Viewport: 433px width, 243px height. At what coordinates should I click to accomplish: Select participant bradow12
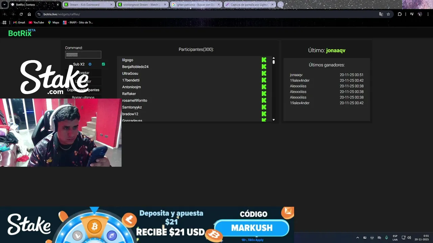point(130,114)
